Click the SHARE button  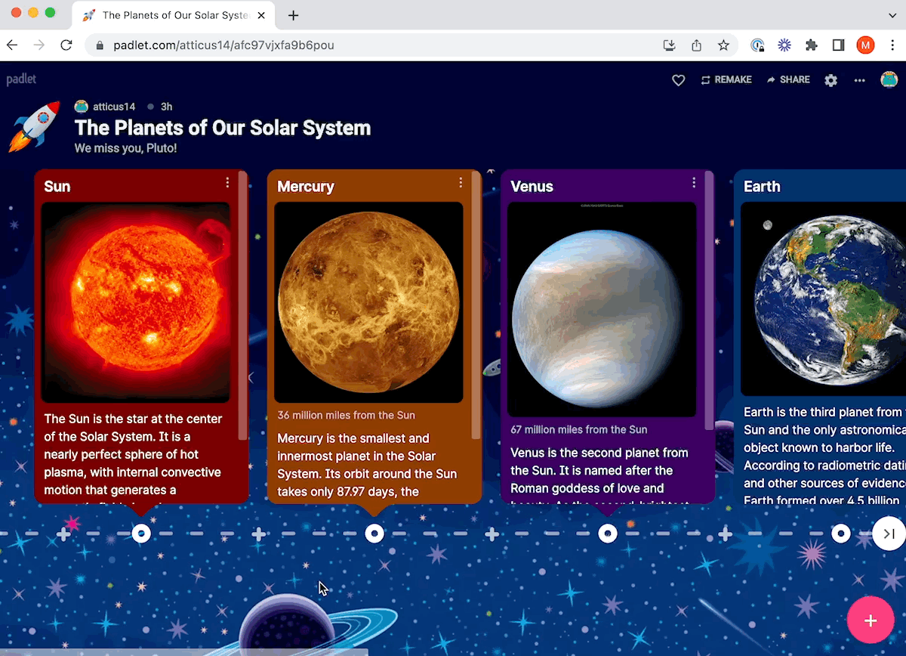click(x=788, y=79)
